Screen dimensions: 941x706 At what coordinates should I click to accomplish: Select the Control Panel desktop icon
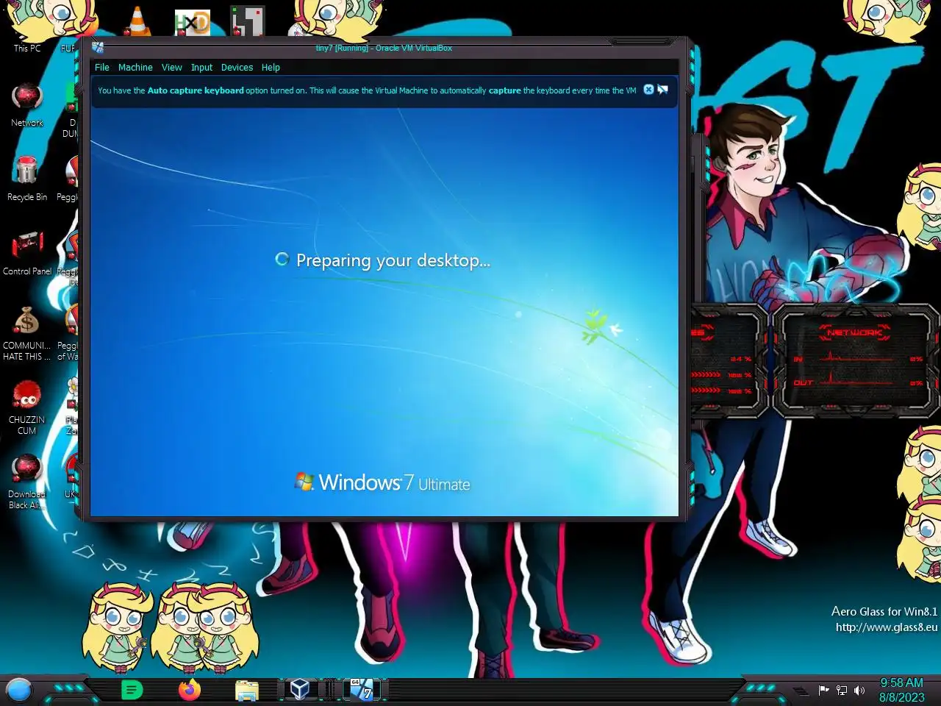tap(27, 253)
